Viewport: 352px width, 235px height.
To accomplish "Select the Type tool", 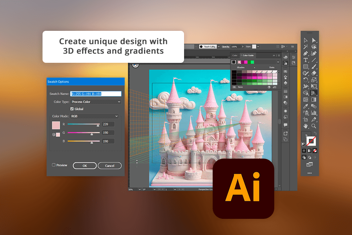I will pyautogui.click(x=305, y=60).
